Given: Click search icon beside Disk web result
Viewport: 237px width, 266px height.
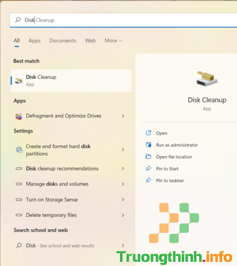Looking at the screenshot, I should point(19,245).
